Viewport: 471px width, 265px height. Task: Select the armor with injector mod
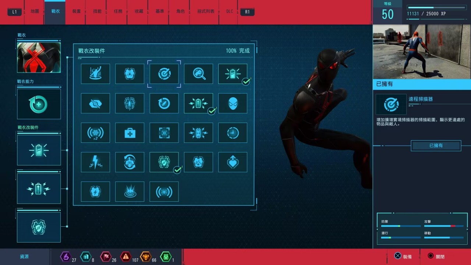(x=130, y=103)
